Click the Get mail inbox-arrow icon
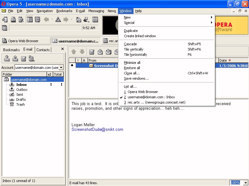 click(7, 58)
